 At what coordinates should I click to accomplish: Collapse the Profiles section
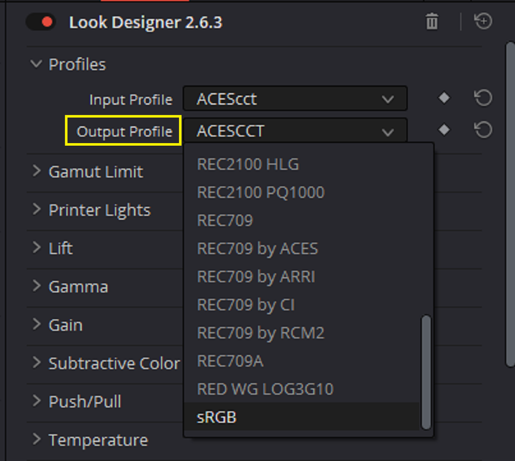coord(36,64)
